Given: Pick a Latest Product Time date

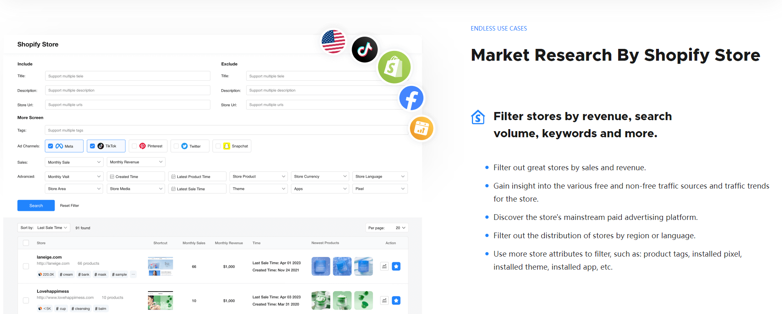Looking at the screenshot, I should coord(197,176).
